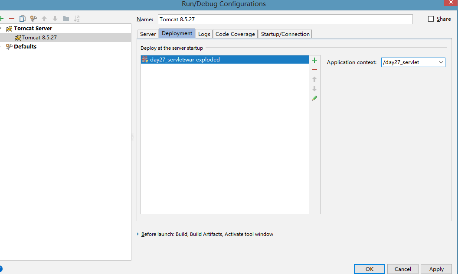Copy the selected configuration
This screenshot has width=458, height=274.
point(23,19)
